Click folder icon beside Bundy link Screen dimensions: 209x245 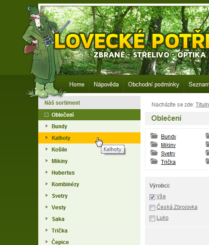(x=154, y=136)
